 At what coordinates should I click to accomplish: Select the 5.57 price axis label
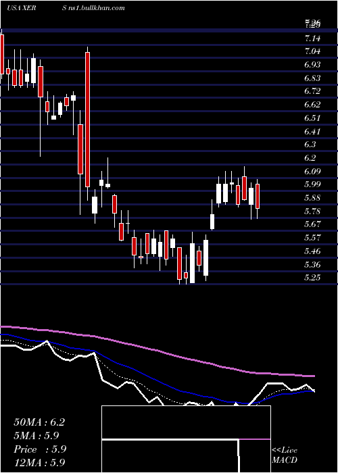pos(312,238)
